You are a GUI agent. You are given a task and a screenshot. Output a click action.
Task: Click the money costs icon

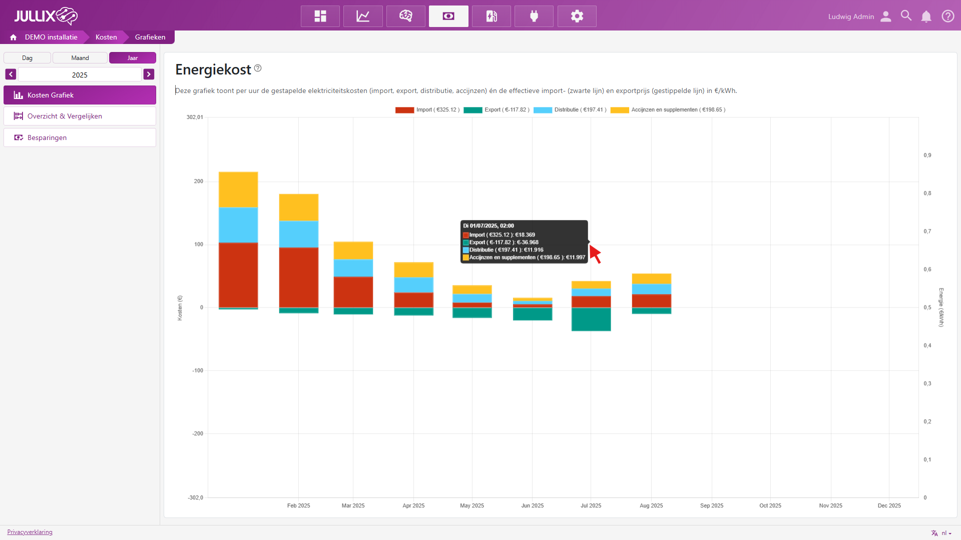pyautogui.click(x=448, y=16)
